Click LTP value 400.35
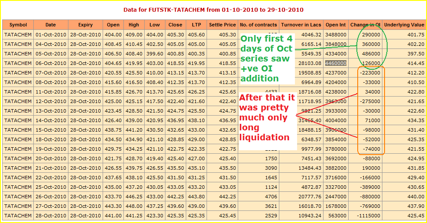 [196, 54]
